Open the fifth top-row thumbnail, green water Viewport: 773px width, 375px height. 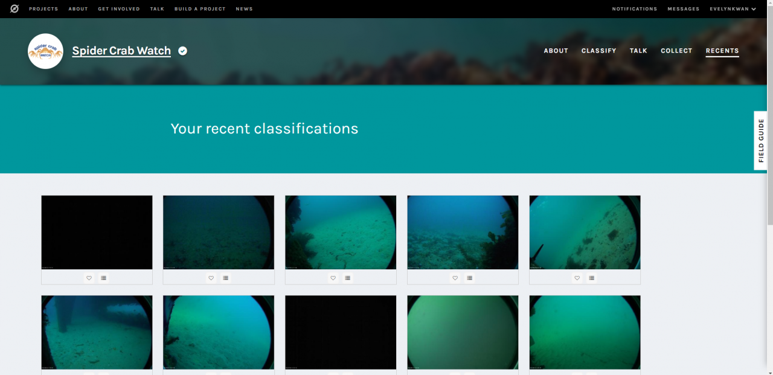[585, 232]
